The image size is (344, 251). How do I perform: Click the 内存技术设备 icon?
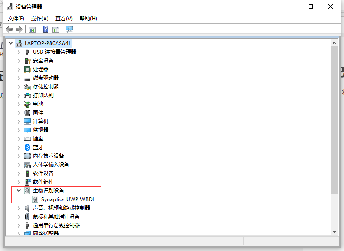[x=27, y=156]
